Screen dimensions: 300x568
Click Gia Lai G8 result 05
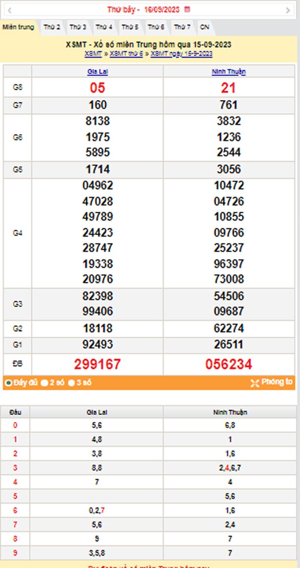pos(98,88)
